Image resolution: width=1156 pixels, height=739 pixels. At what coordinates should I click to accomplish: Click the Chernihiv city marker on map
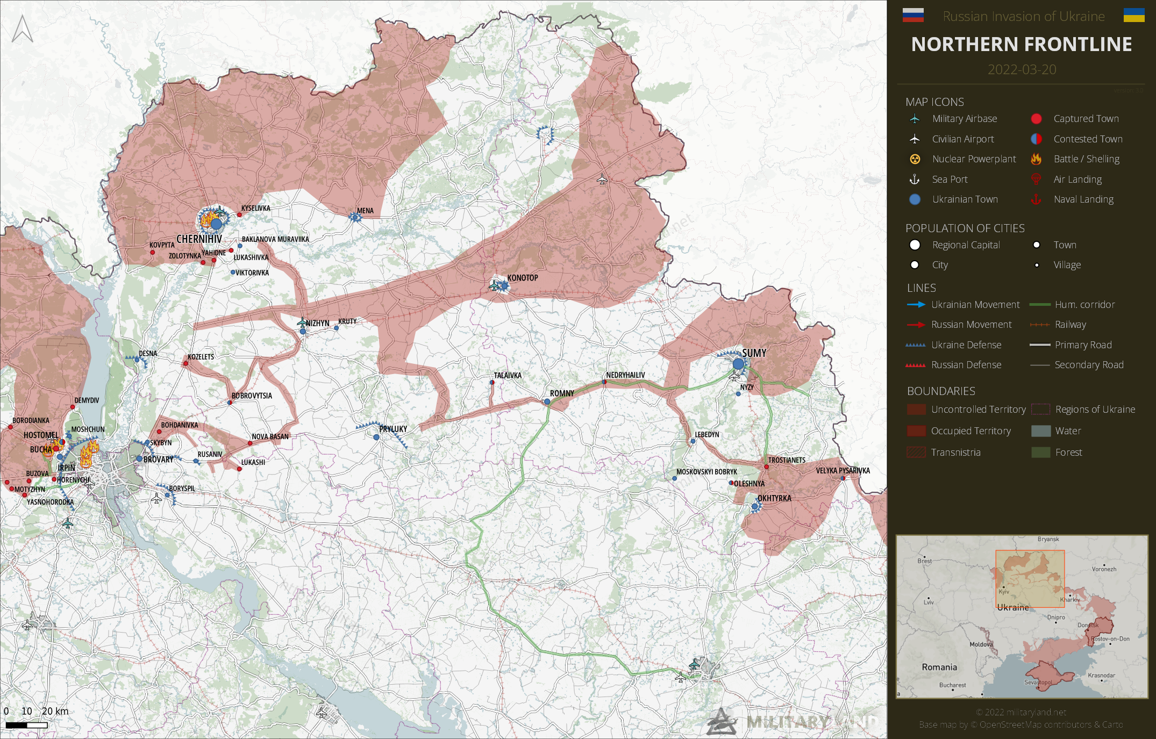pos(216,224)
